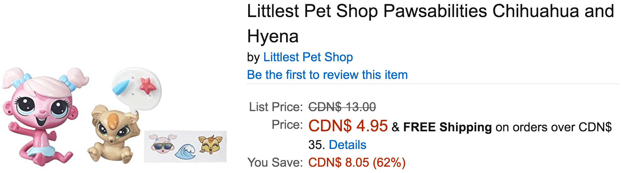Open the free shipping Details link
Viewport: 621px width, 173px height.
click(x=347, y=145)
